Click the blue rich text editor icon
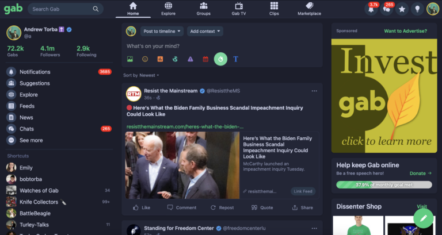The image size is (442, 235). pyautogui.click(x=235, y=59)
